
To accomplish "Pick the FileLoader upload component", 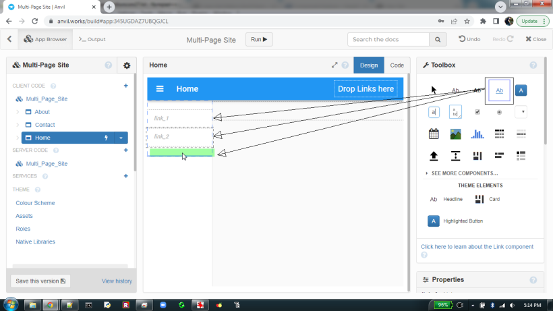I will tap(434, 156).
